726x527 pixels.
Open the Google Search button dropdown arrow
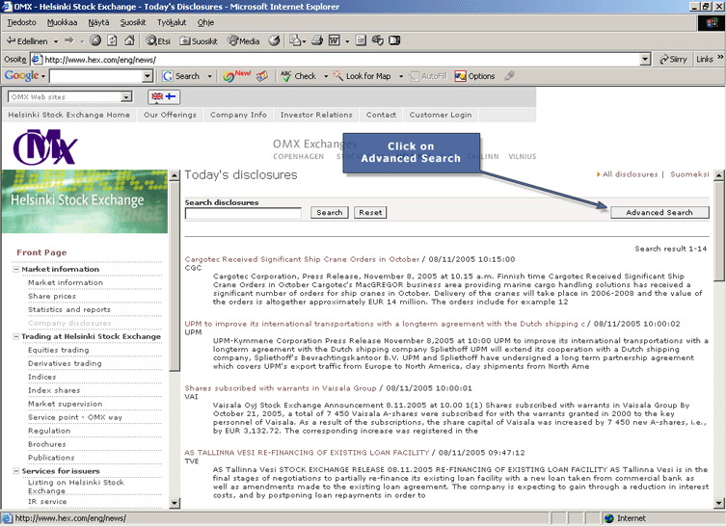point(209,76)
